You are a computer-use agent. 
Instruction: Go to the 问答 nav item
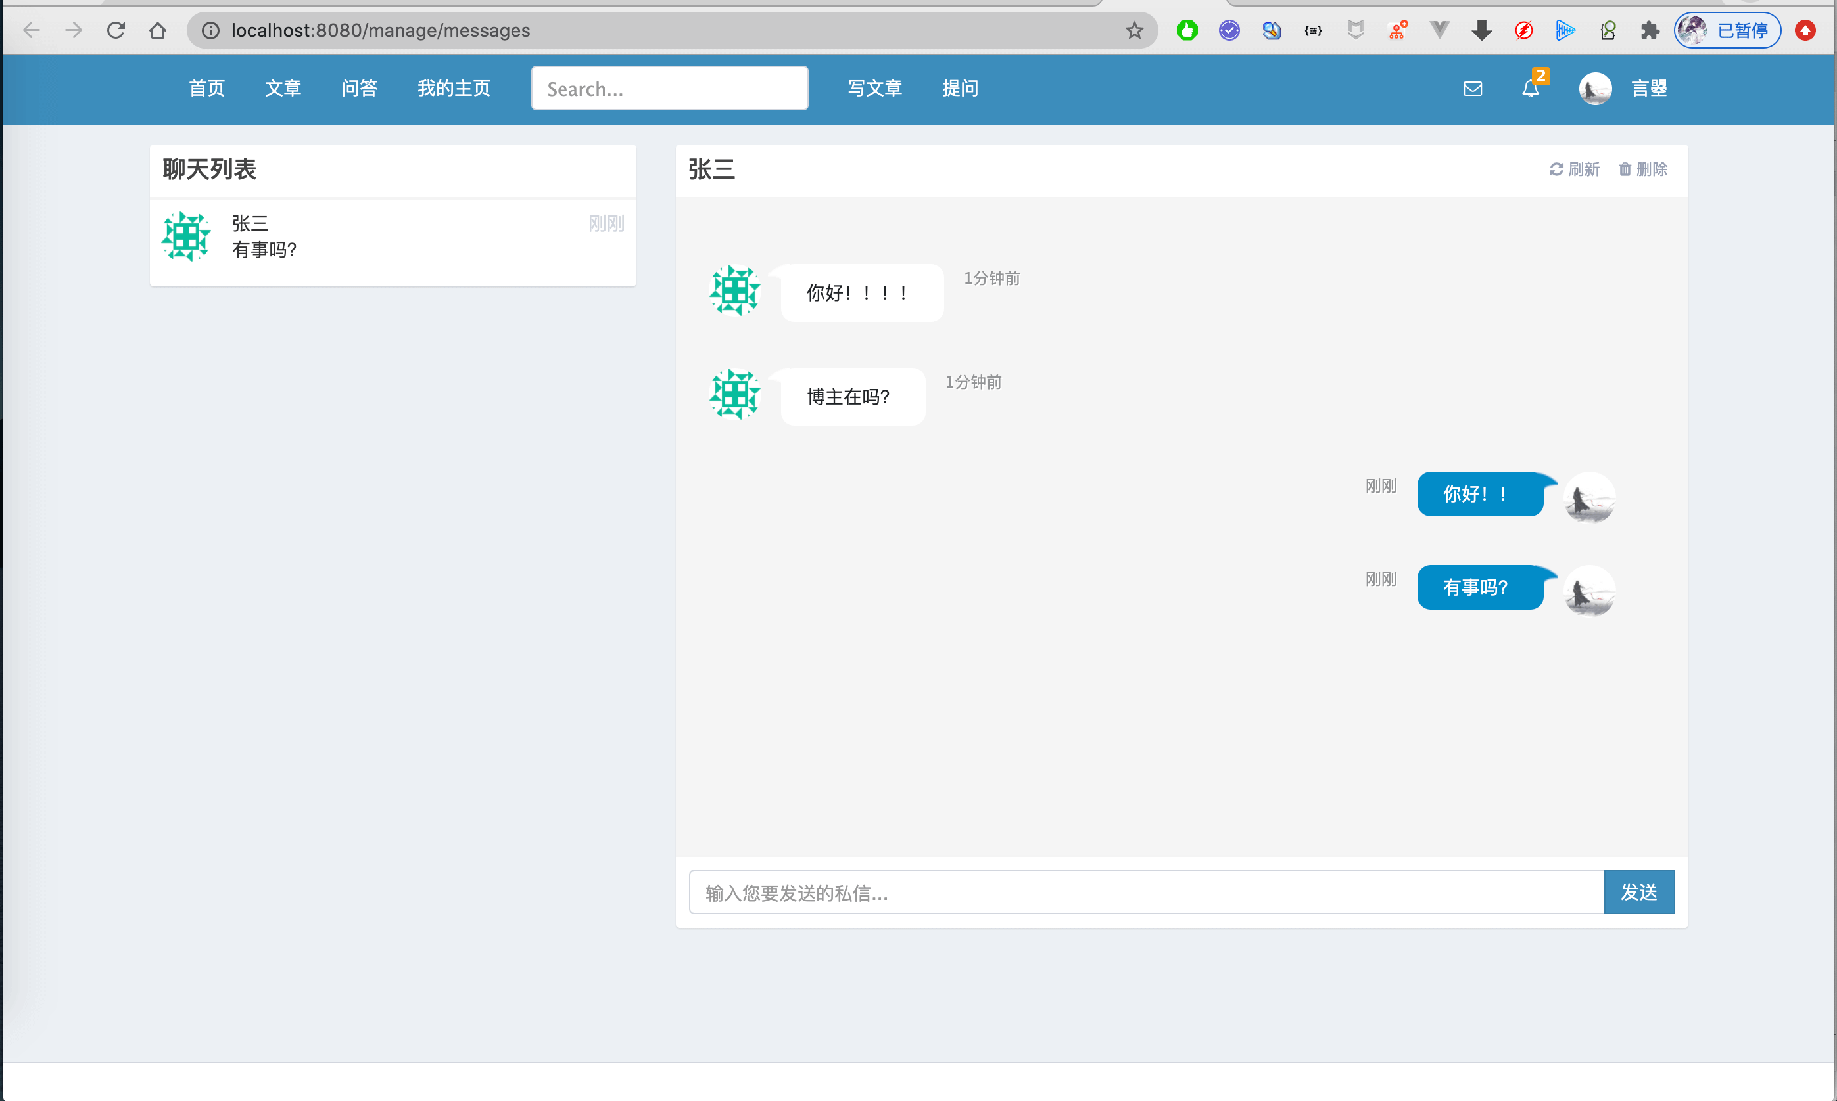point(360,88)
